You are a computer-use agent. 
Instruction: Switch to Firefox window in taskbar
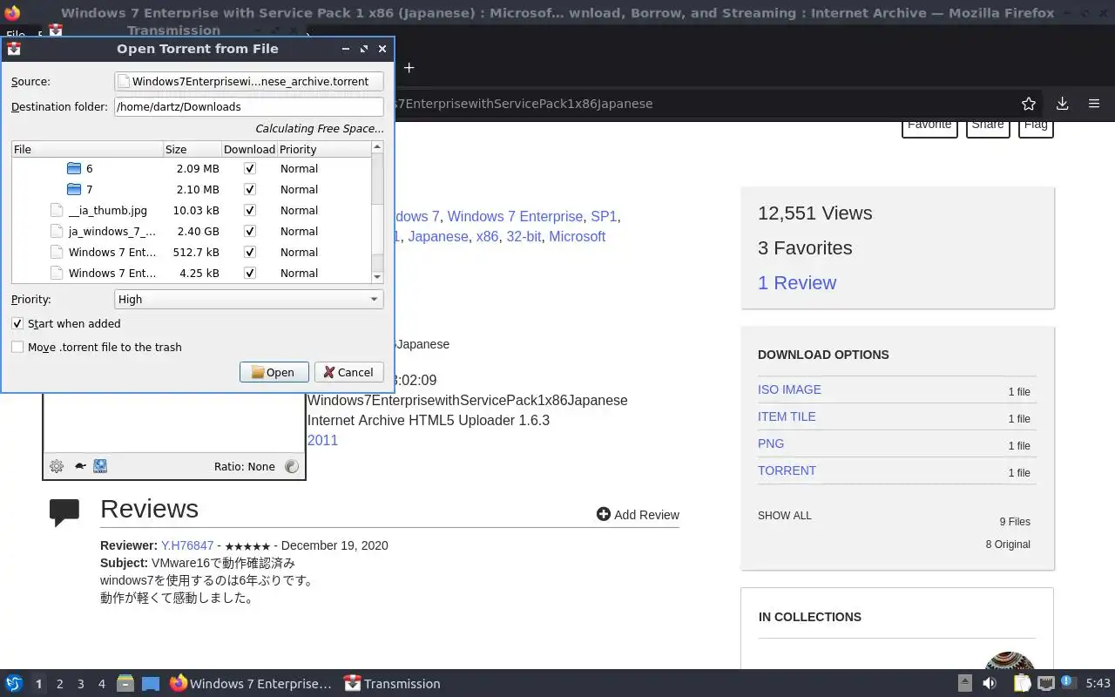pyautogui.click(x=251, y=684)
